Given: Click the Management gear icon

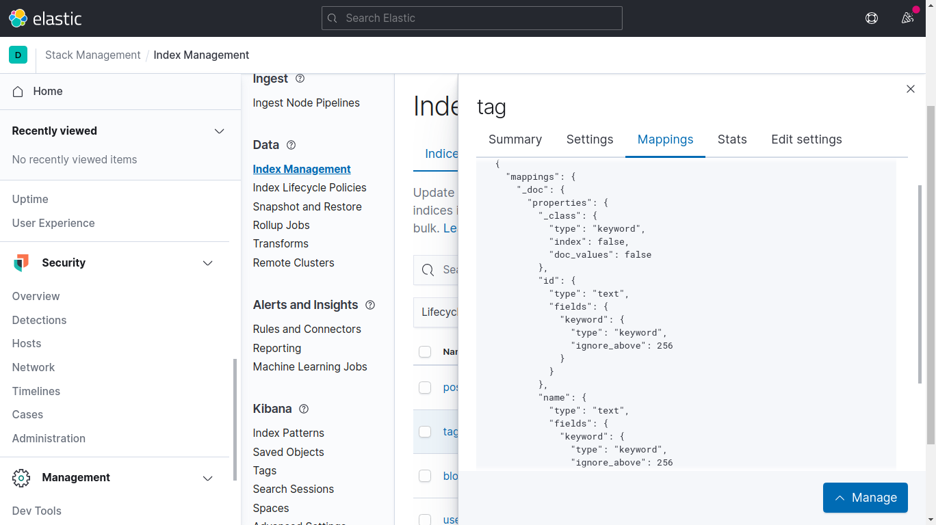Looking at the screenshot, I should pyautogui.click(x=21, y=478).
